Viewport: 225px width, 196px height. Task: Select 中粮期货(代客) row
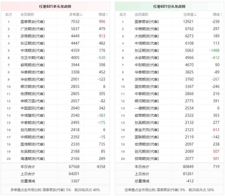169,29
